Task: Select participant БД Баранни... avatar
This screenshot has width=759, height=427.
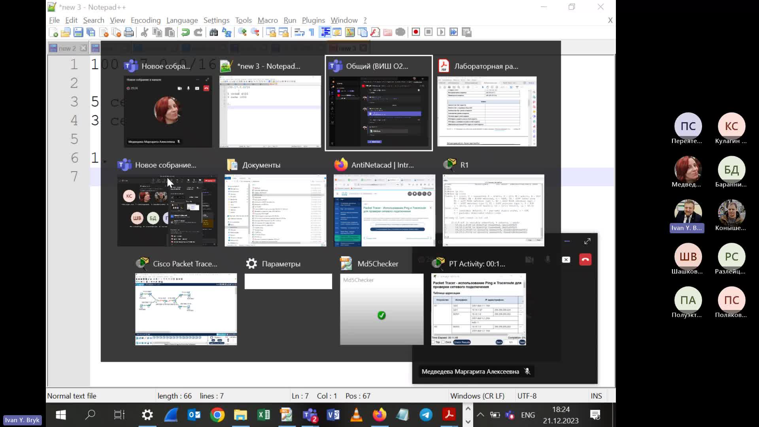Action: (x=731, y=170)
